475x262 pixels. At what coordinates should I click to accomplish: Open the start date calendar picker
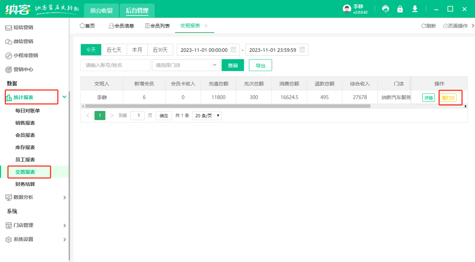point(234,49)
